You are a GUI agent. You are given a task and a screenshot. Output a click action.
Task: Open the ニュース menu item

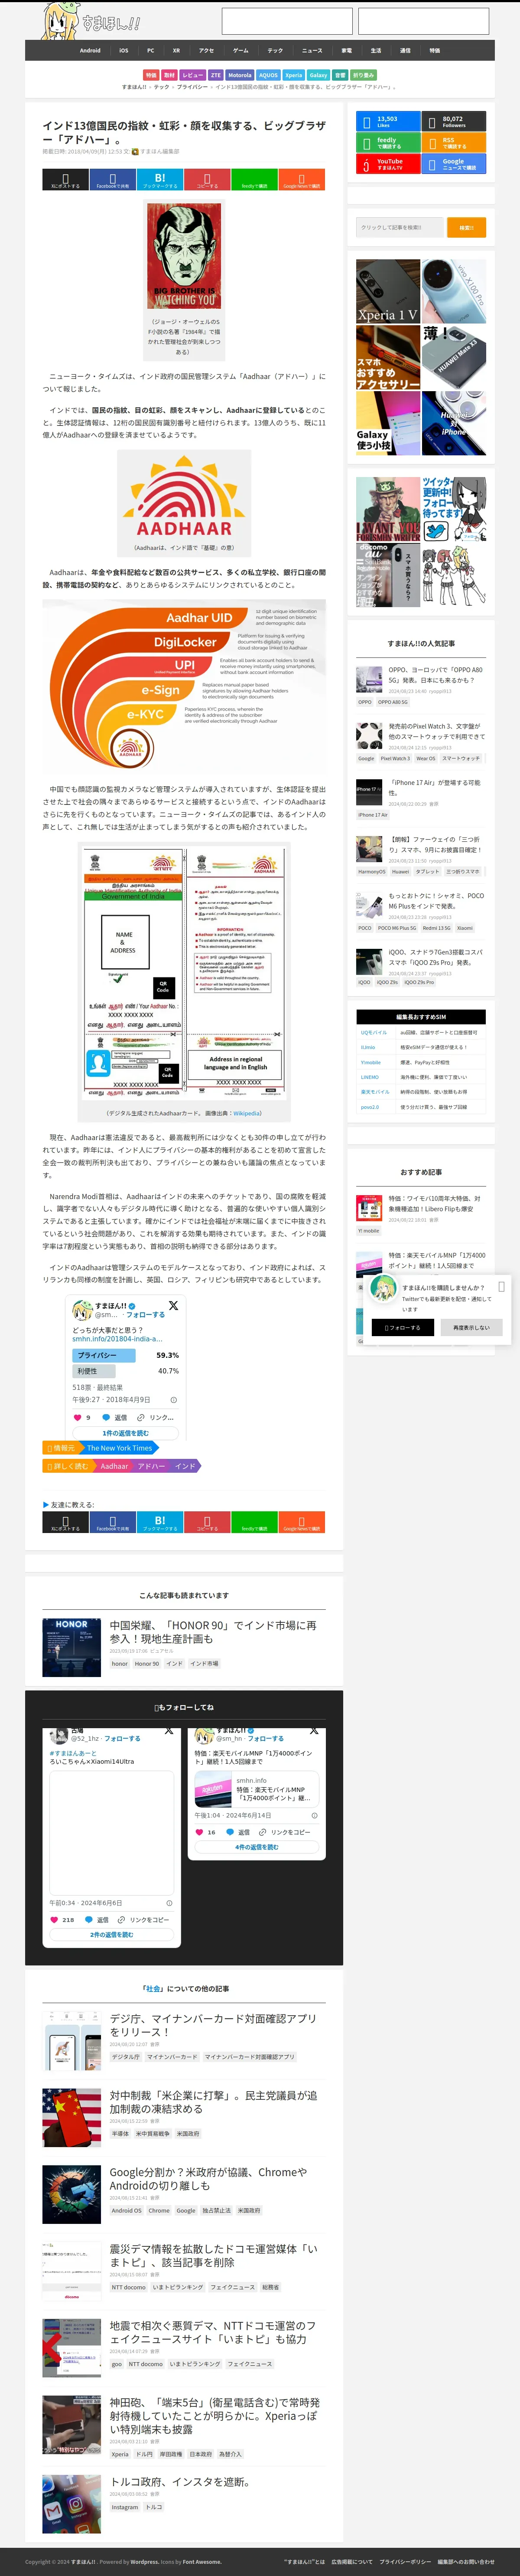312,50
